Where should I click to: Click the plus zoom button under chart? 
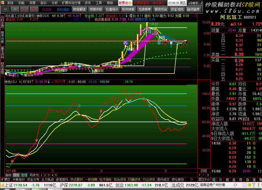[199, 175]
